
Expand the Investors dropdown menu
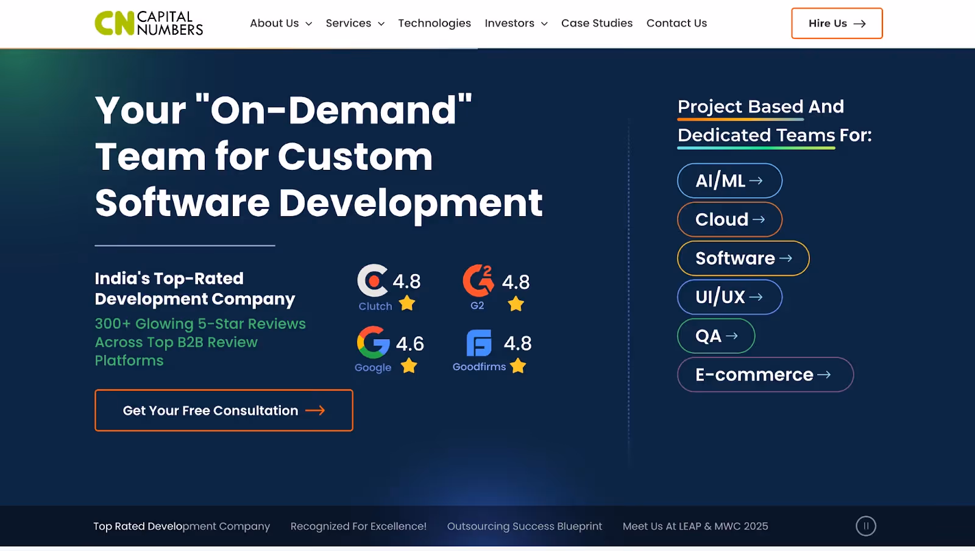(x=516, y=23)
